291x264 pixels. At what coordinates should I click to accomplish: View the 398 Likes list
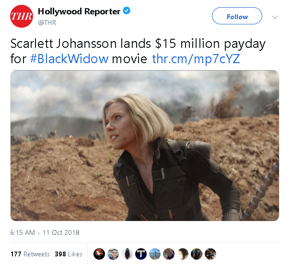click(x=69, y=254)
